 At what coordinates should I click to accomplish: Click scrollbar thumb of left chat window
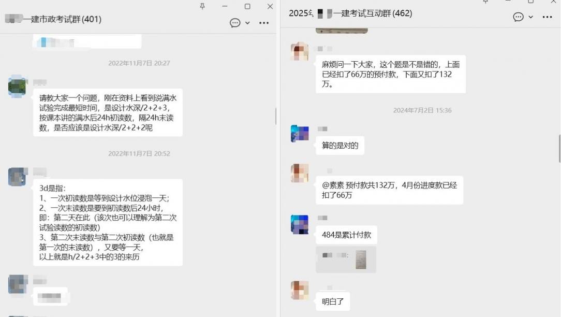pyautogui.click(x=275, y=116)
